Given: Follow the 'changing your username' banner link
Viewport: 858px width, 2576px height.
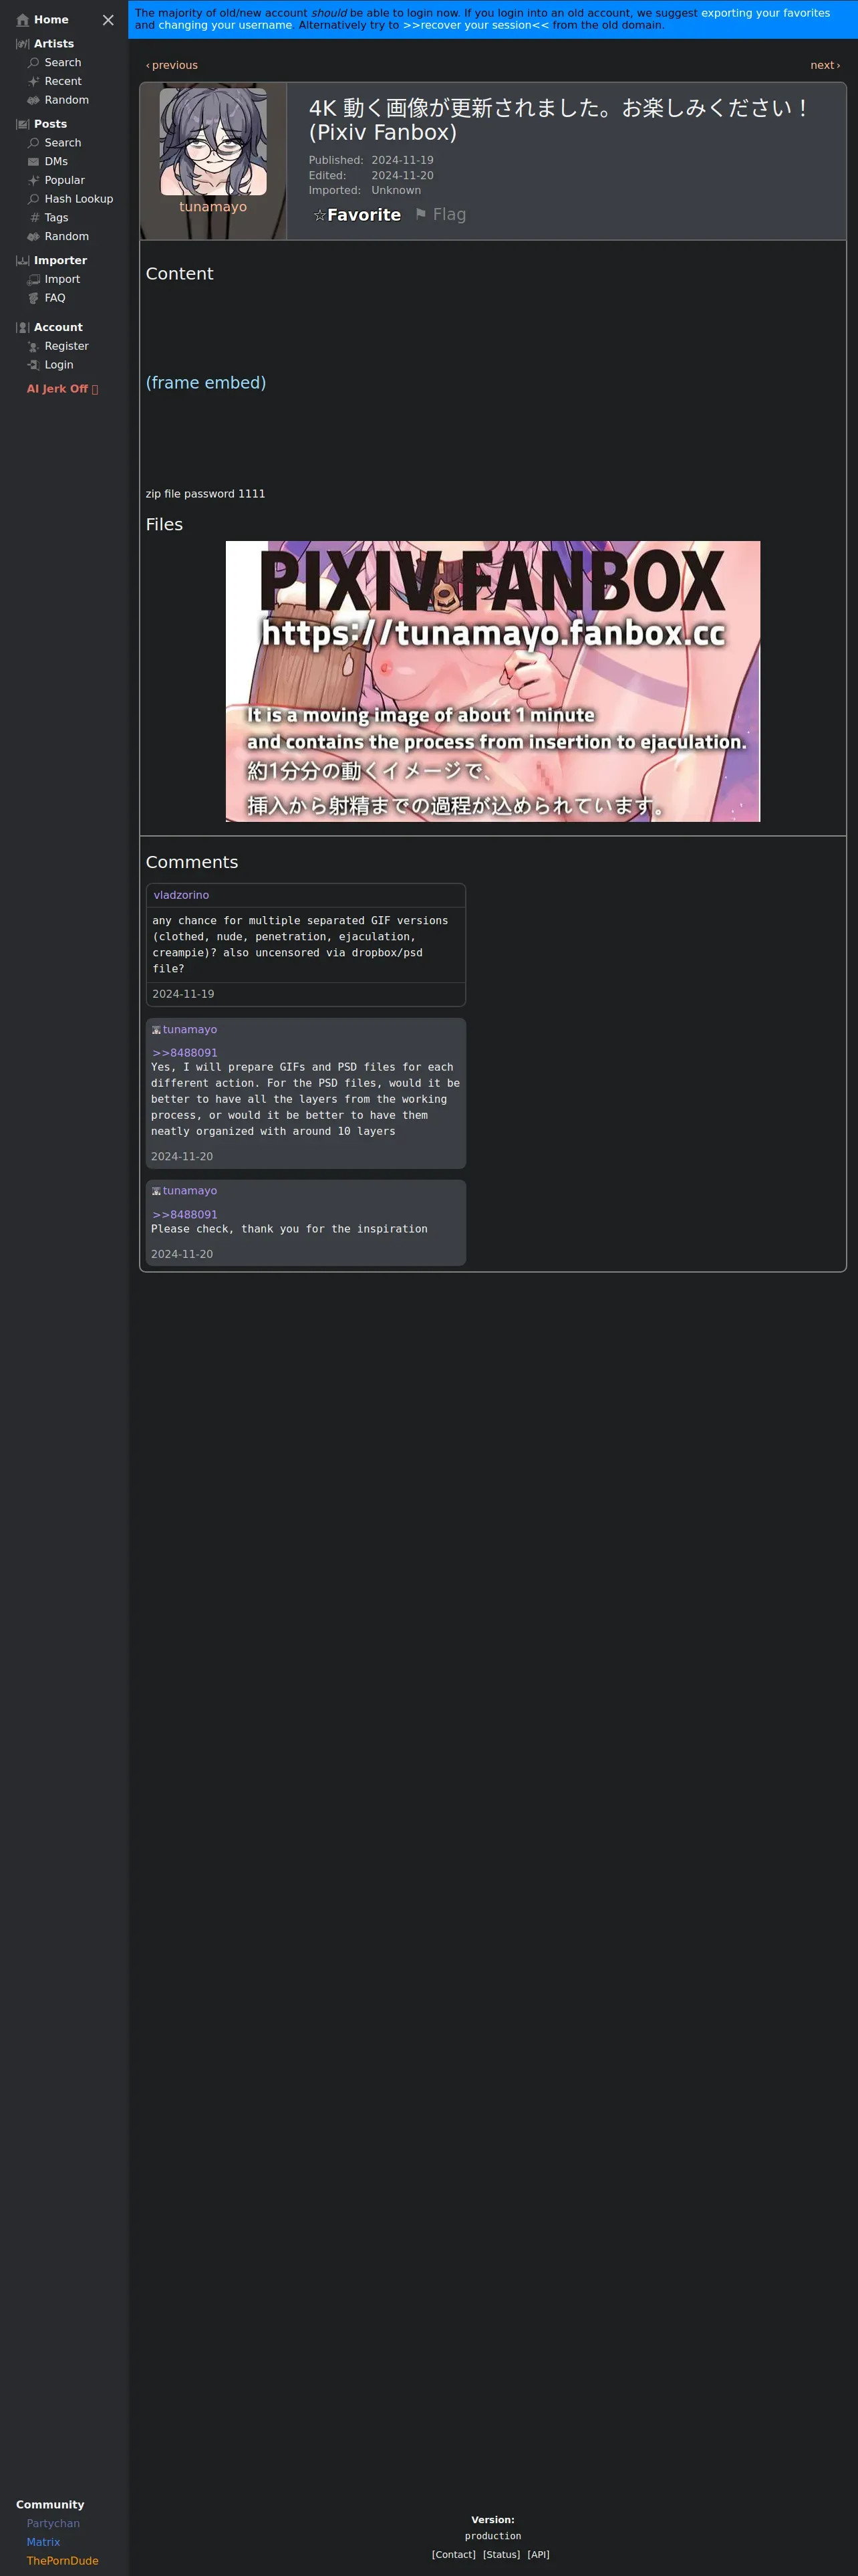Looking at the screenshot, I should pos(225,25).
